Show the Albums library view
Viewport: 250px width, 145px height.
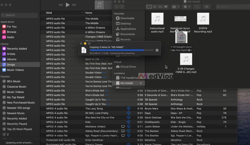(x=12, y=59)
